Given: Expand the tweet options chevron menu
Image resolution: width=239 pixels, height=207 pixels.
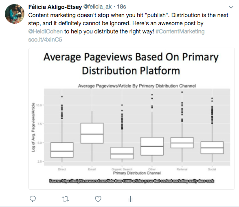Looking at the screenshot, I should click(231, 7).
